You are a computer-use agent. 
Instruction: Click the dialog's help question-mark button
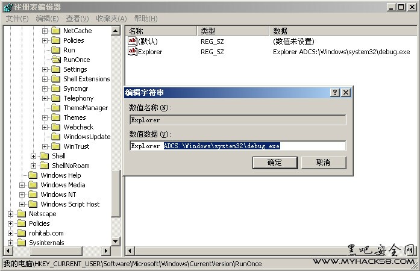coord(335,93)
